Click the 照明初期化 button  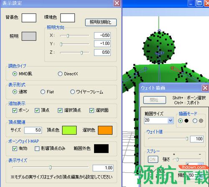click(x=101, y=22)
